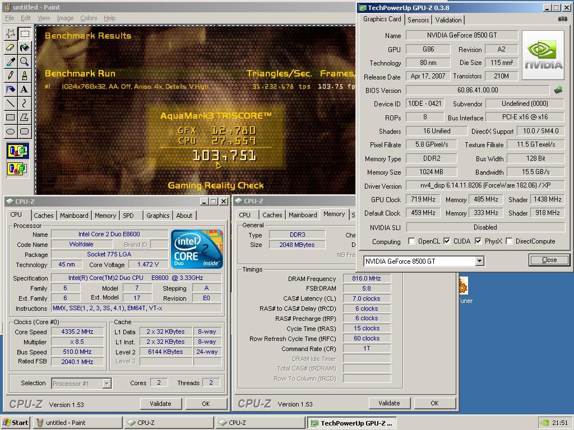
Task: Open Graphics tab in left CPU-Z window
Action: (x=158, y=216)
